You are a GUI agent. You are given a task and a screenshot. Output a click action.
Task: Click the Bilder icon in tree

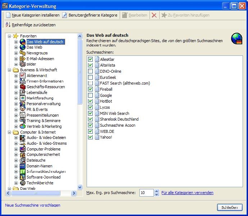click(23, 64)
